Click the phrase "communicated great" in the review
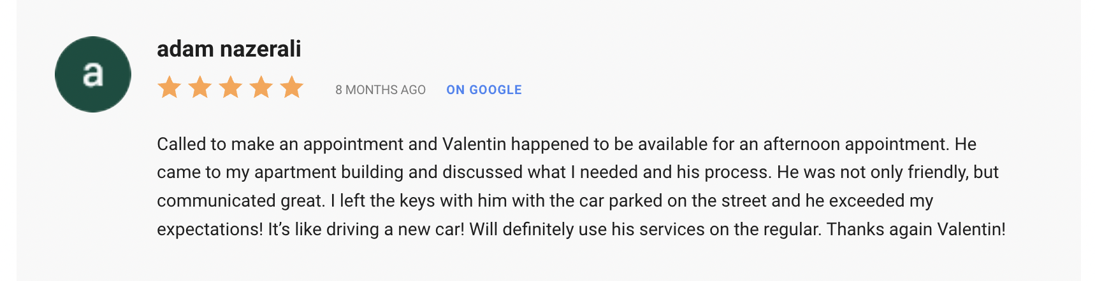Image resolution: width=1095 pixels, height=281 pixels. 240,201
